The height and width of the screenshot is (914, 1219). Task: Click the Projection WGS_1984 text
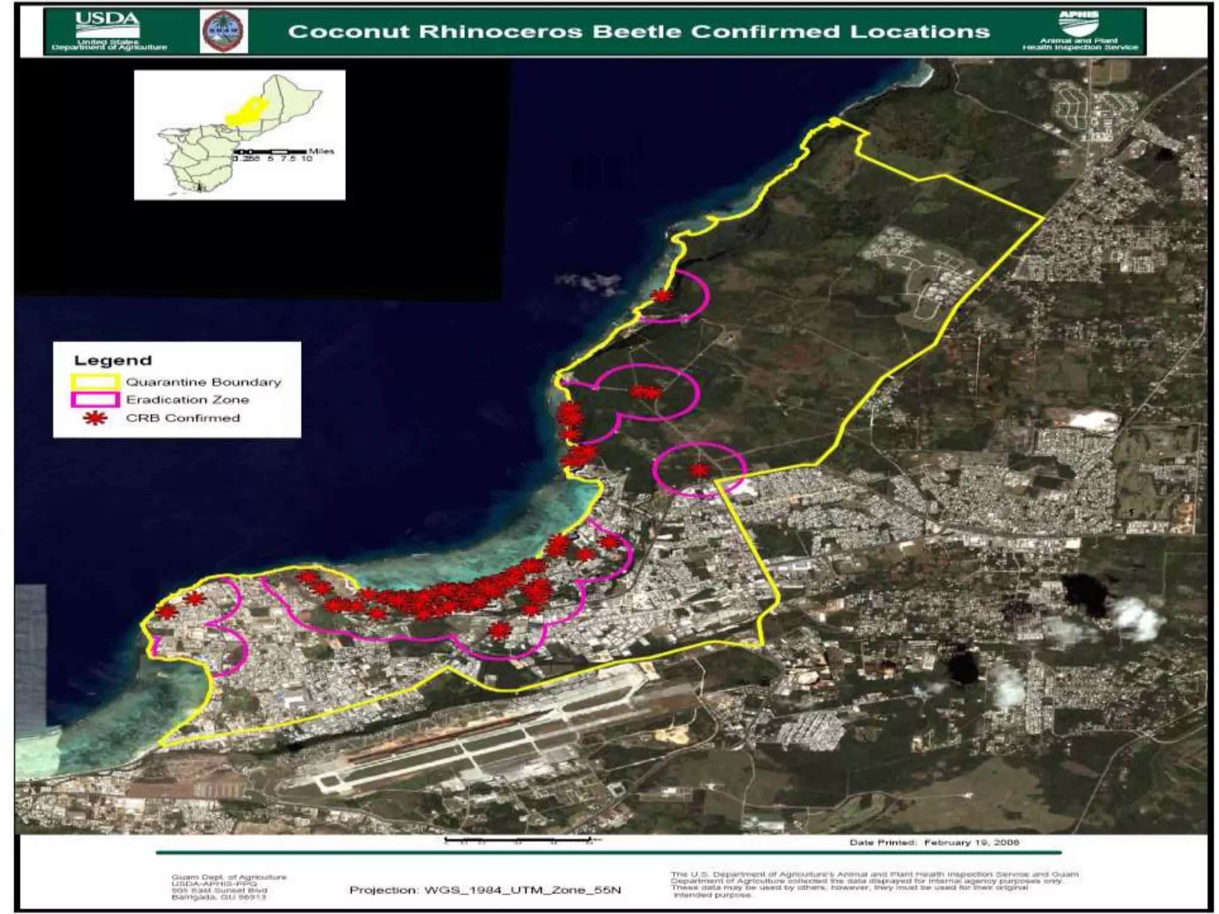click(485, 890)
